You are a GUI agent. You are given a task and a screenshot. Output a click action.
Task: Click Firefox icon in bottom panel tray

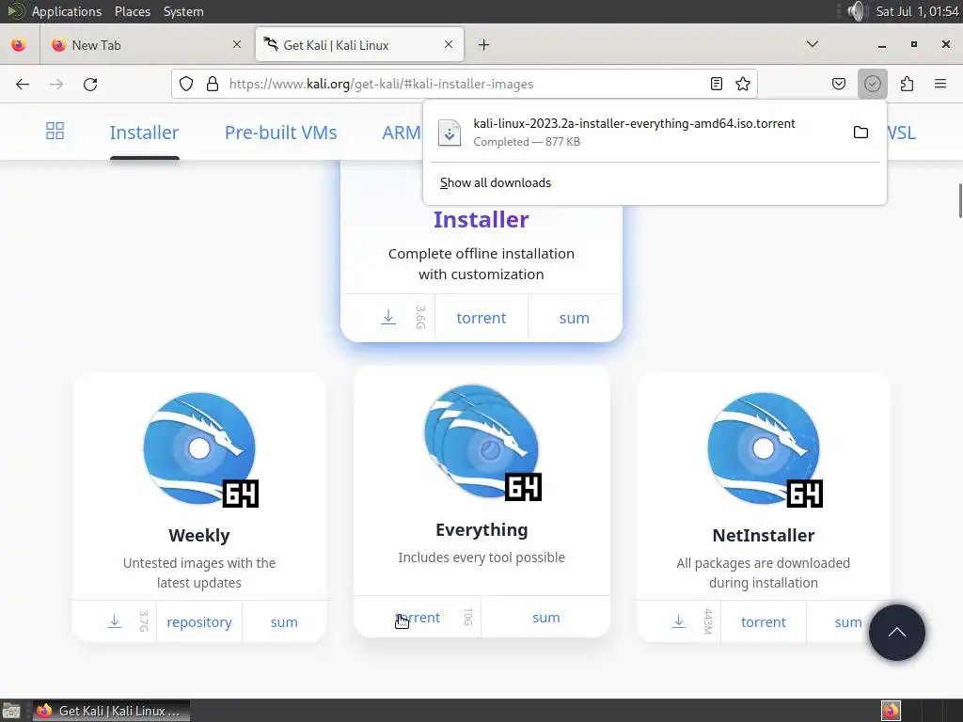[x=892, y=711]
